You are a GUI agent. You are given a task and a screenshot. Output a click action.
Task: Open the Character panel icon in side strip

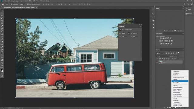pyautogui.click(x=153, y=25)
